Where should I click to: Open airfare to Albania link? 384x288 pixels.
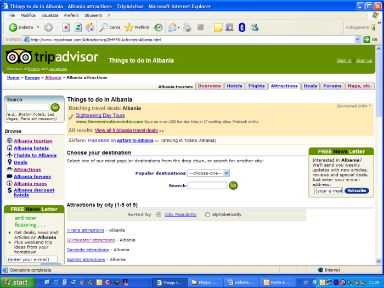click(135, 140)
